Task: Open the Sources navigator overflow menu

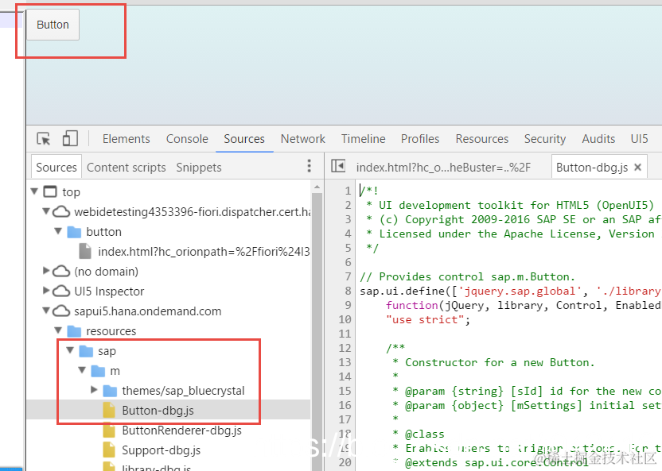Action: (x=309, y=166)
